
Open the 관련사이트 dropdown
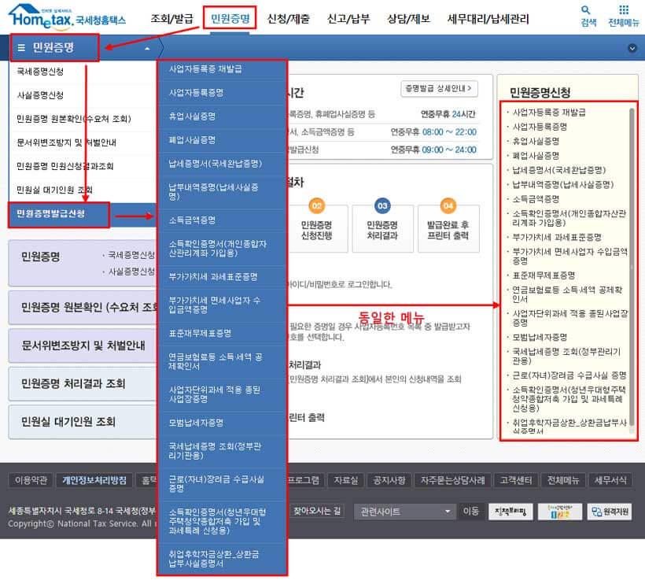(x=404, y=512)
